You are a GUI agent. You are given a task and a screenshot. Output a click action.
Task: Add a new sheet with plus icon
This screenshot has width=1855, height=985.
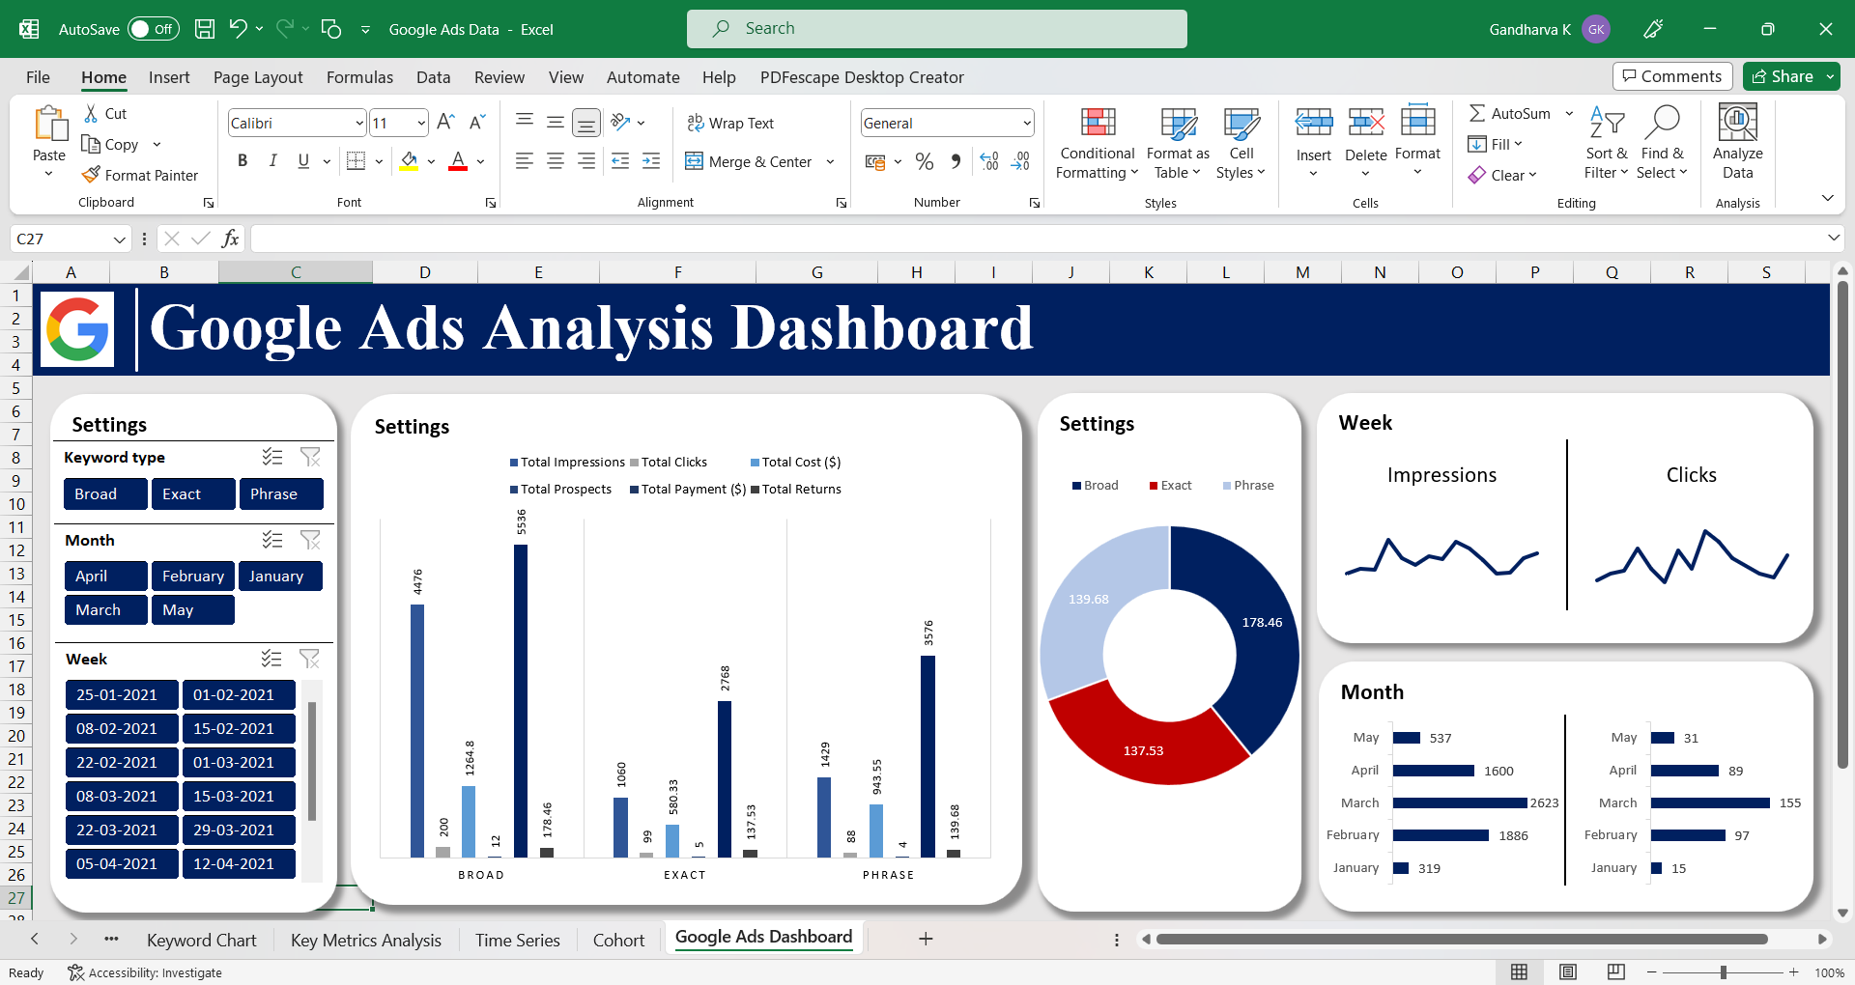pos(926,939)
